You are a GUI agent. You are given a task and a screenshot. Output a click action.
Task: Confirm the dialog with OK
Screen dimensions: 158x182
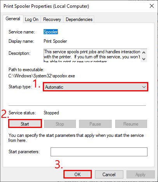(77, 174)
